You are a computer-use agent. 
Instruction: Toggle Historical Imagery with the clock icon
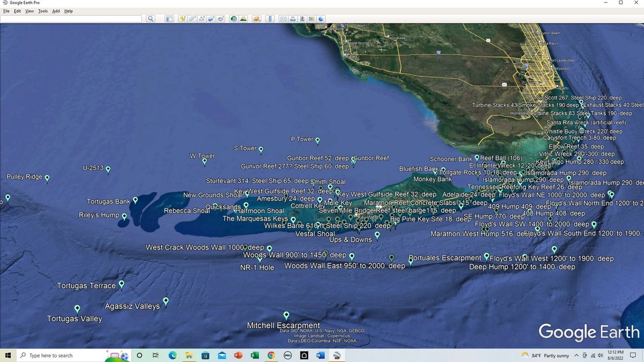click(x=233, y=18)
